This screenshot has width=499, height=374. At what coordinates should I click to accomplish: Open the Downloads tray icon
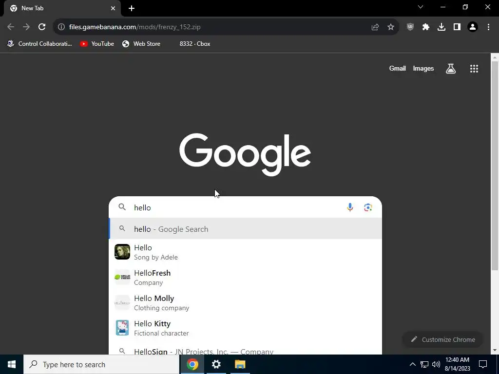coord(441,27)
